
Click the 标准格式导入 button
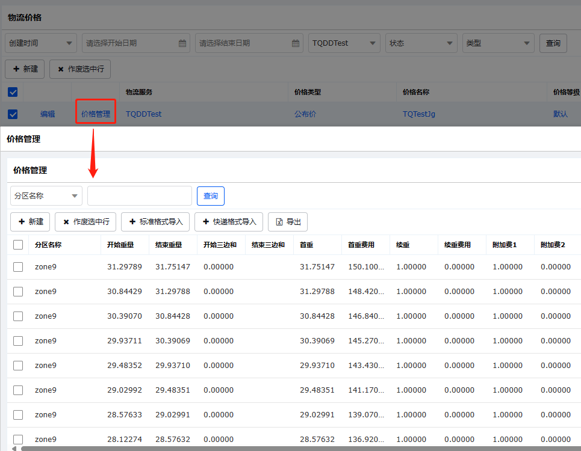click(155, 222)
